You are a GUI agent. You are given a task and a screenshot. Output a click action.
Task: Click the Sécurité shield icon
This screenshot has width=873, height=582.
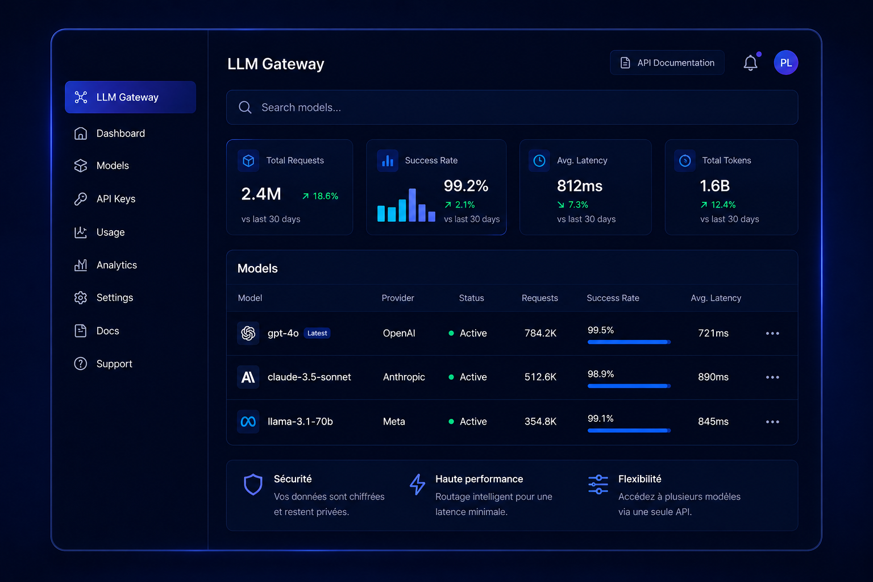(x=253, y=485)
